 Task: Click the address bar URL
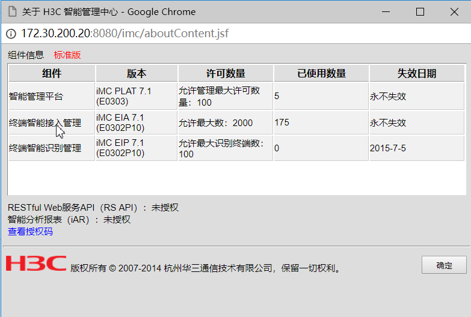[125, 34]
